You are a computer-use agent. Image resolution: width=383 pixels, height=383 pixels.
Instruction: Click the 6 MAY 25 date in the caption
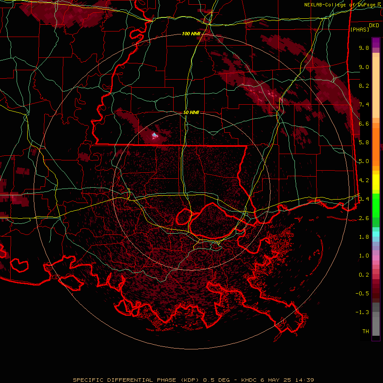tap(277, 380)
